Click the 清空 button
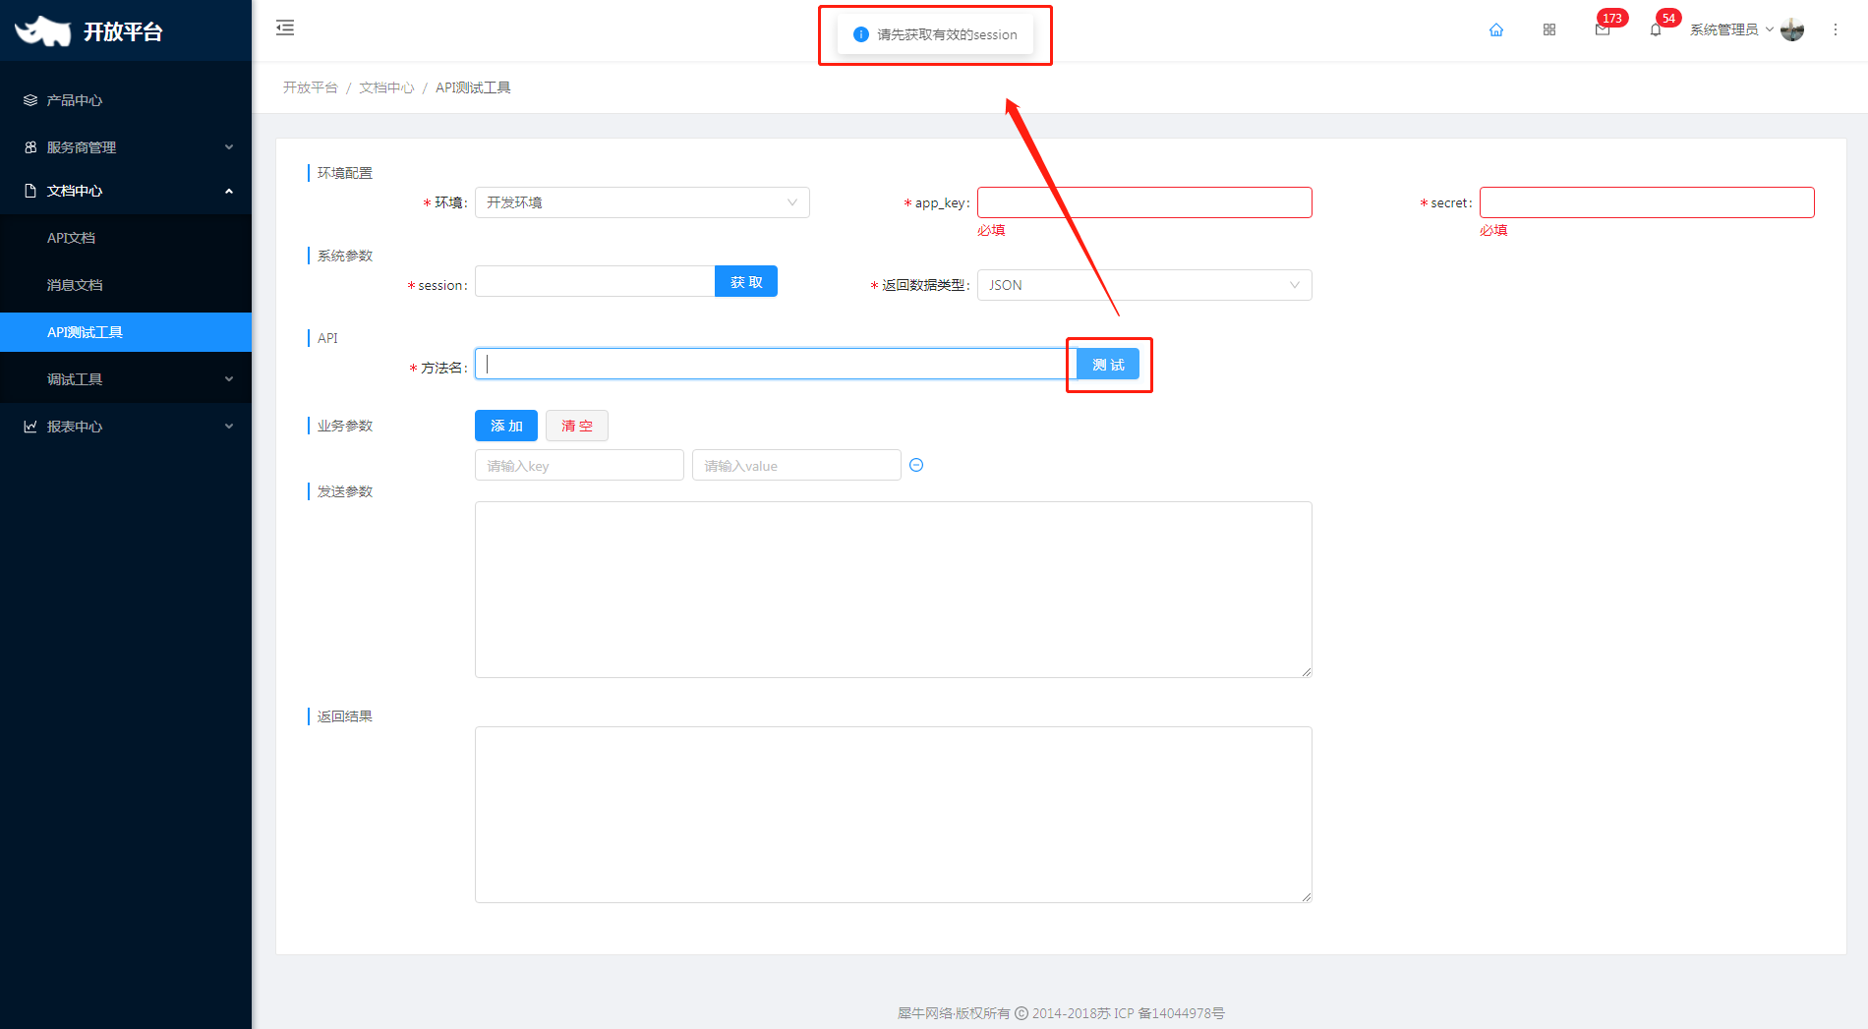 577,426
